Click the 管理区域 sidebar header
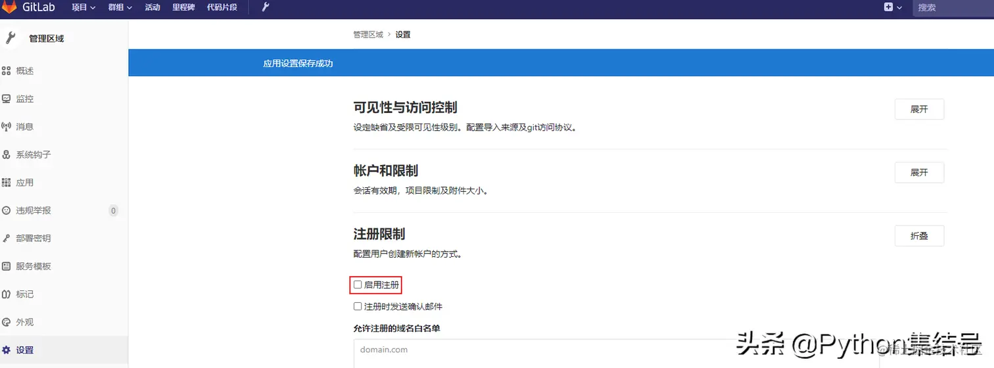This screenshot has width=994, height=368. click(47, 39)
